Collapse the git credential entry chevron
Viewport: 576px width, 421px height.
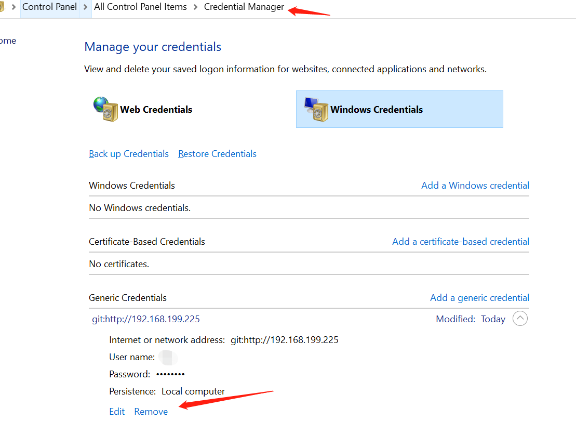coord(520,319)
